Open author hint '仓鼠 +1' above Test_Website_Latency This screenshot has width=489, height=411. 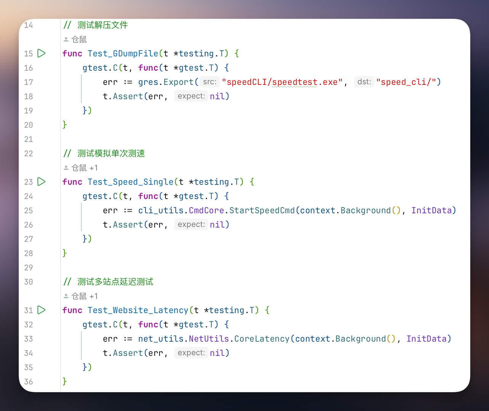[84, 296]
